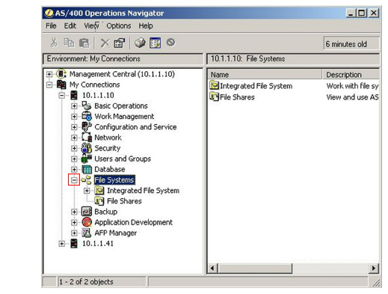Screen dimensions: 388x294
Task: Click the Management Central tree icon
Action: [61, 74]
